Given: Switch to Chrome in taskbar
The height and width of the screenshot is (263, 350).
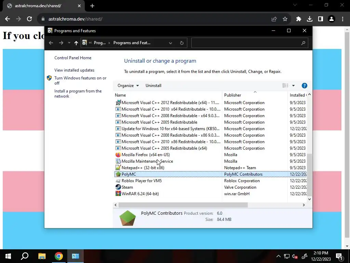Looking at the screenshot, I should tap(59, 256).
